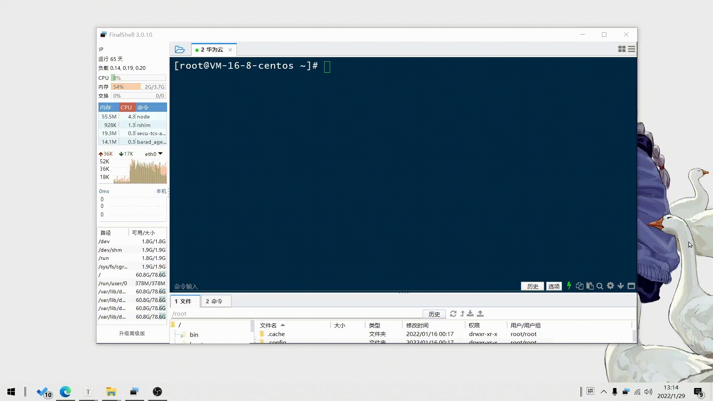Toggle terminal fullscreen window icon
The width and height of the screenshot is (713, 401).
pyautogui.click(x=631, y=286)
